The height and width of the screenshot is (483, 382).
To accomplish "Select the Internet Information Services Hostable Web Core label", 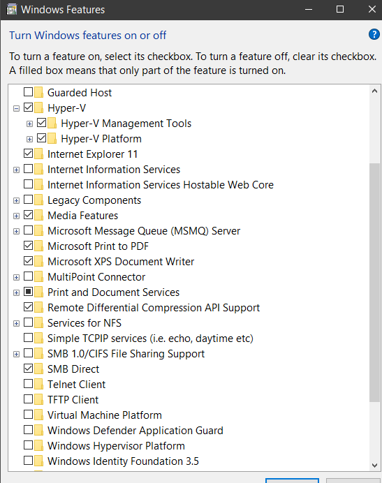I will (161, 185).
